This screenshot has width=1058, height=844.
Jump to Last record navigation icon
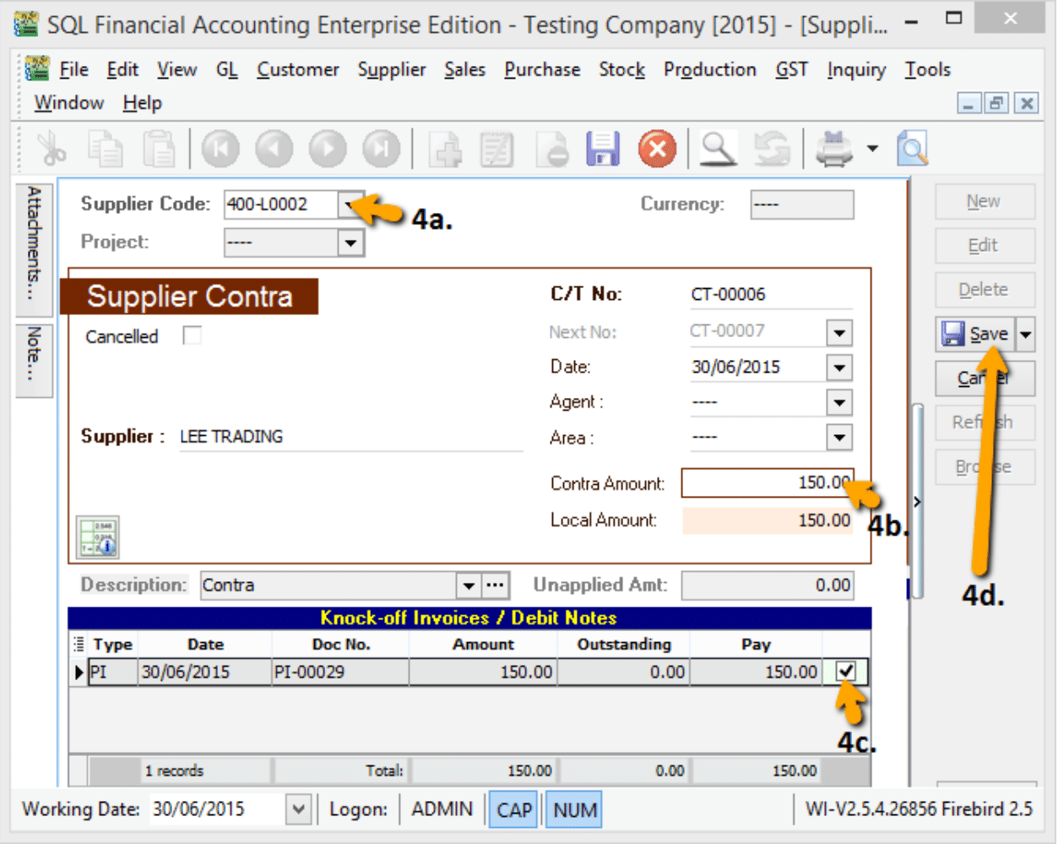382,150
